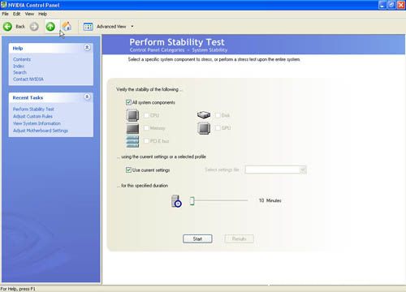The image size is (406, 292).
Task: Click the Control Panel Categories breadcrumb
Action: click(157, 50)
